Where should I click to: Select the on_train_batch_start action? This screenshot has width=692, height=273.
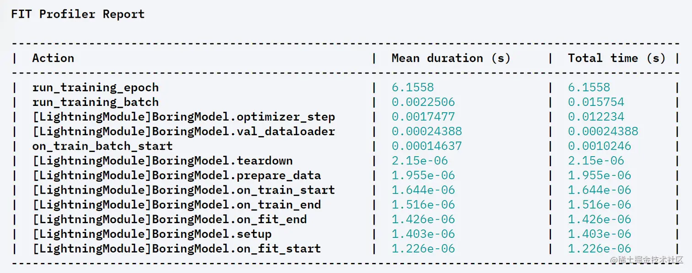(x=103, y=146)
